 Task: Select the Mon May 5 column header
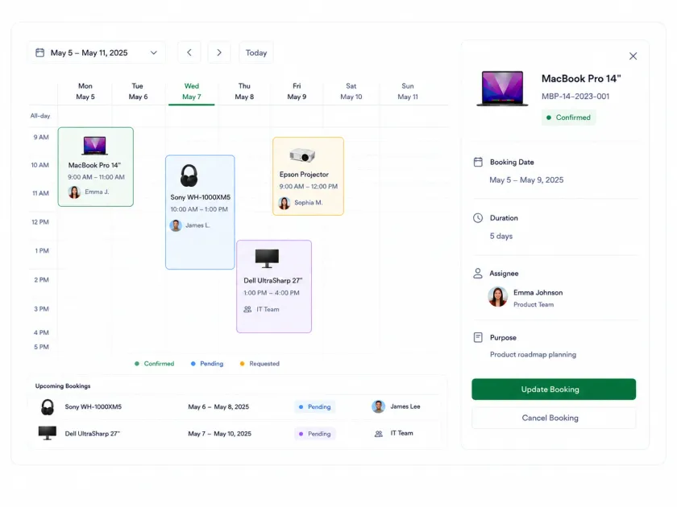tap(85, 92)
